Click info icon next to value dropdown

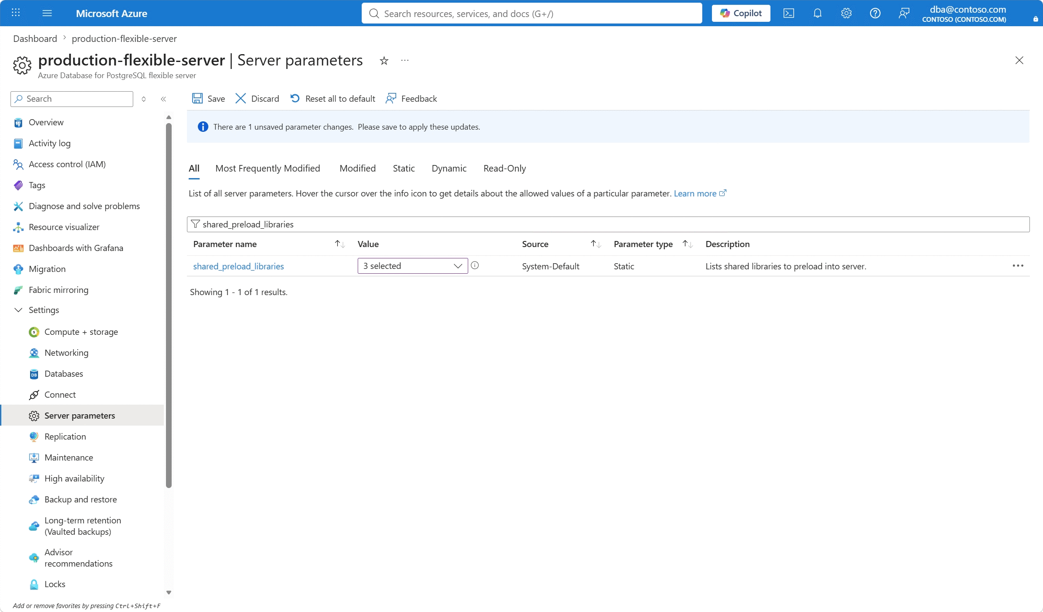pos(475,265)
